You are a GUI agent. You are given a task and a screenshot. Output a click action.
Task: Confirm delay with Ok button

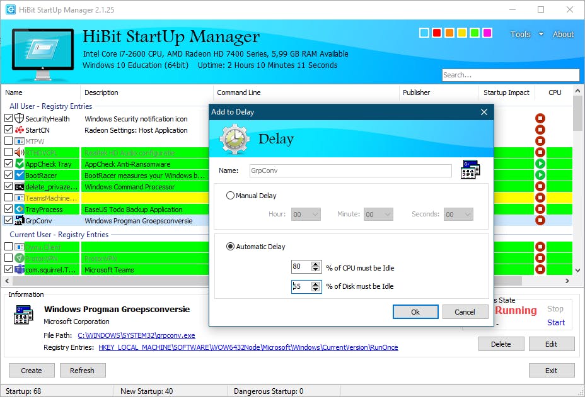415,311
